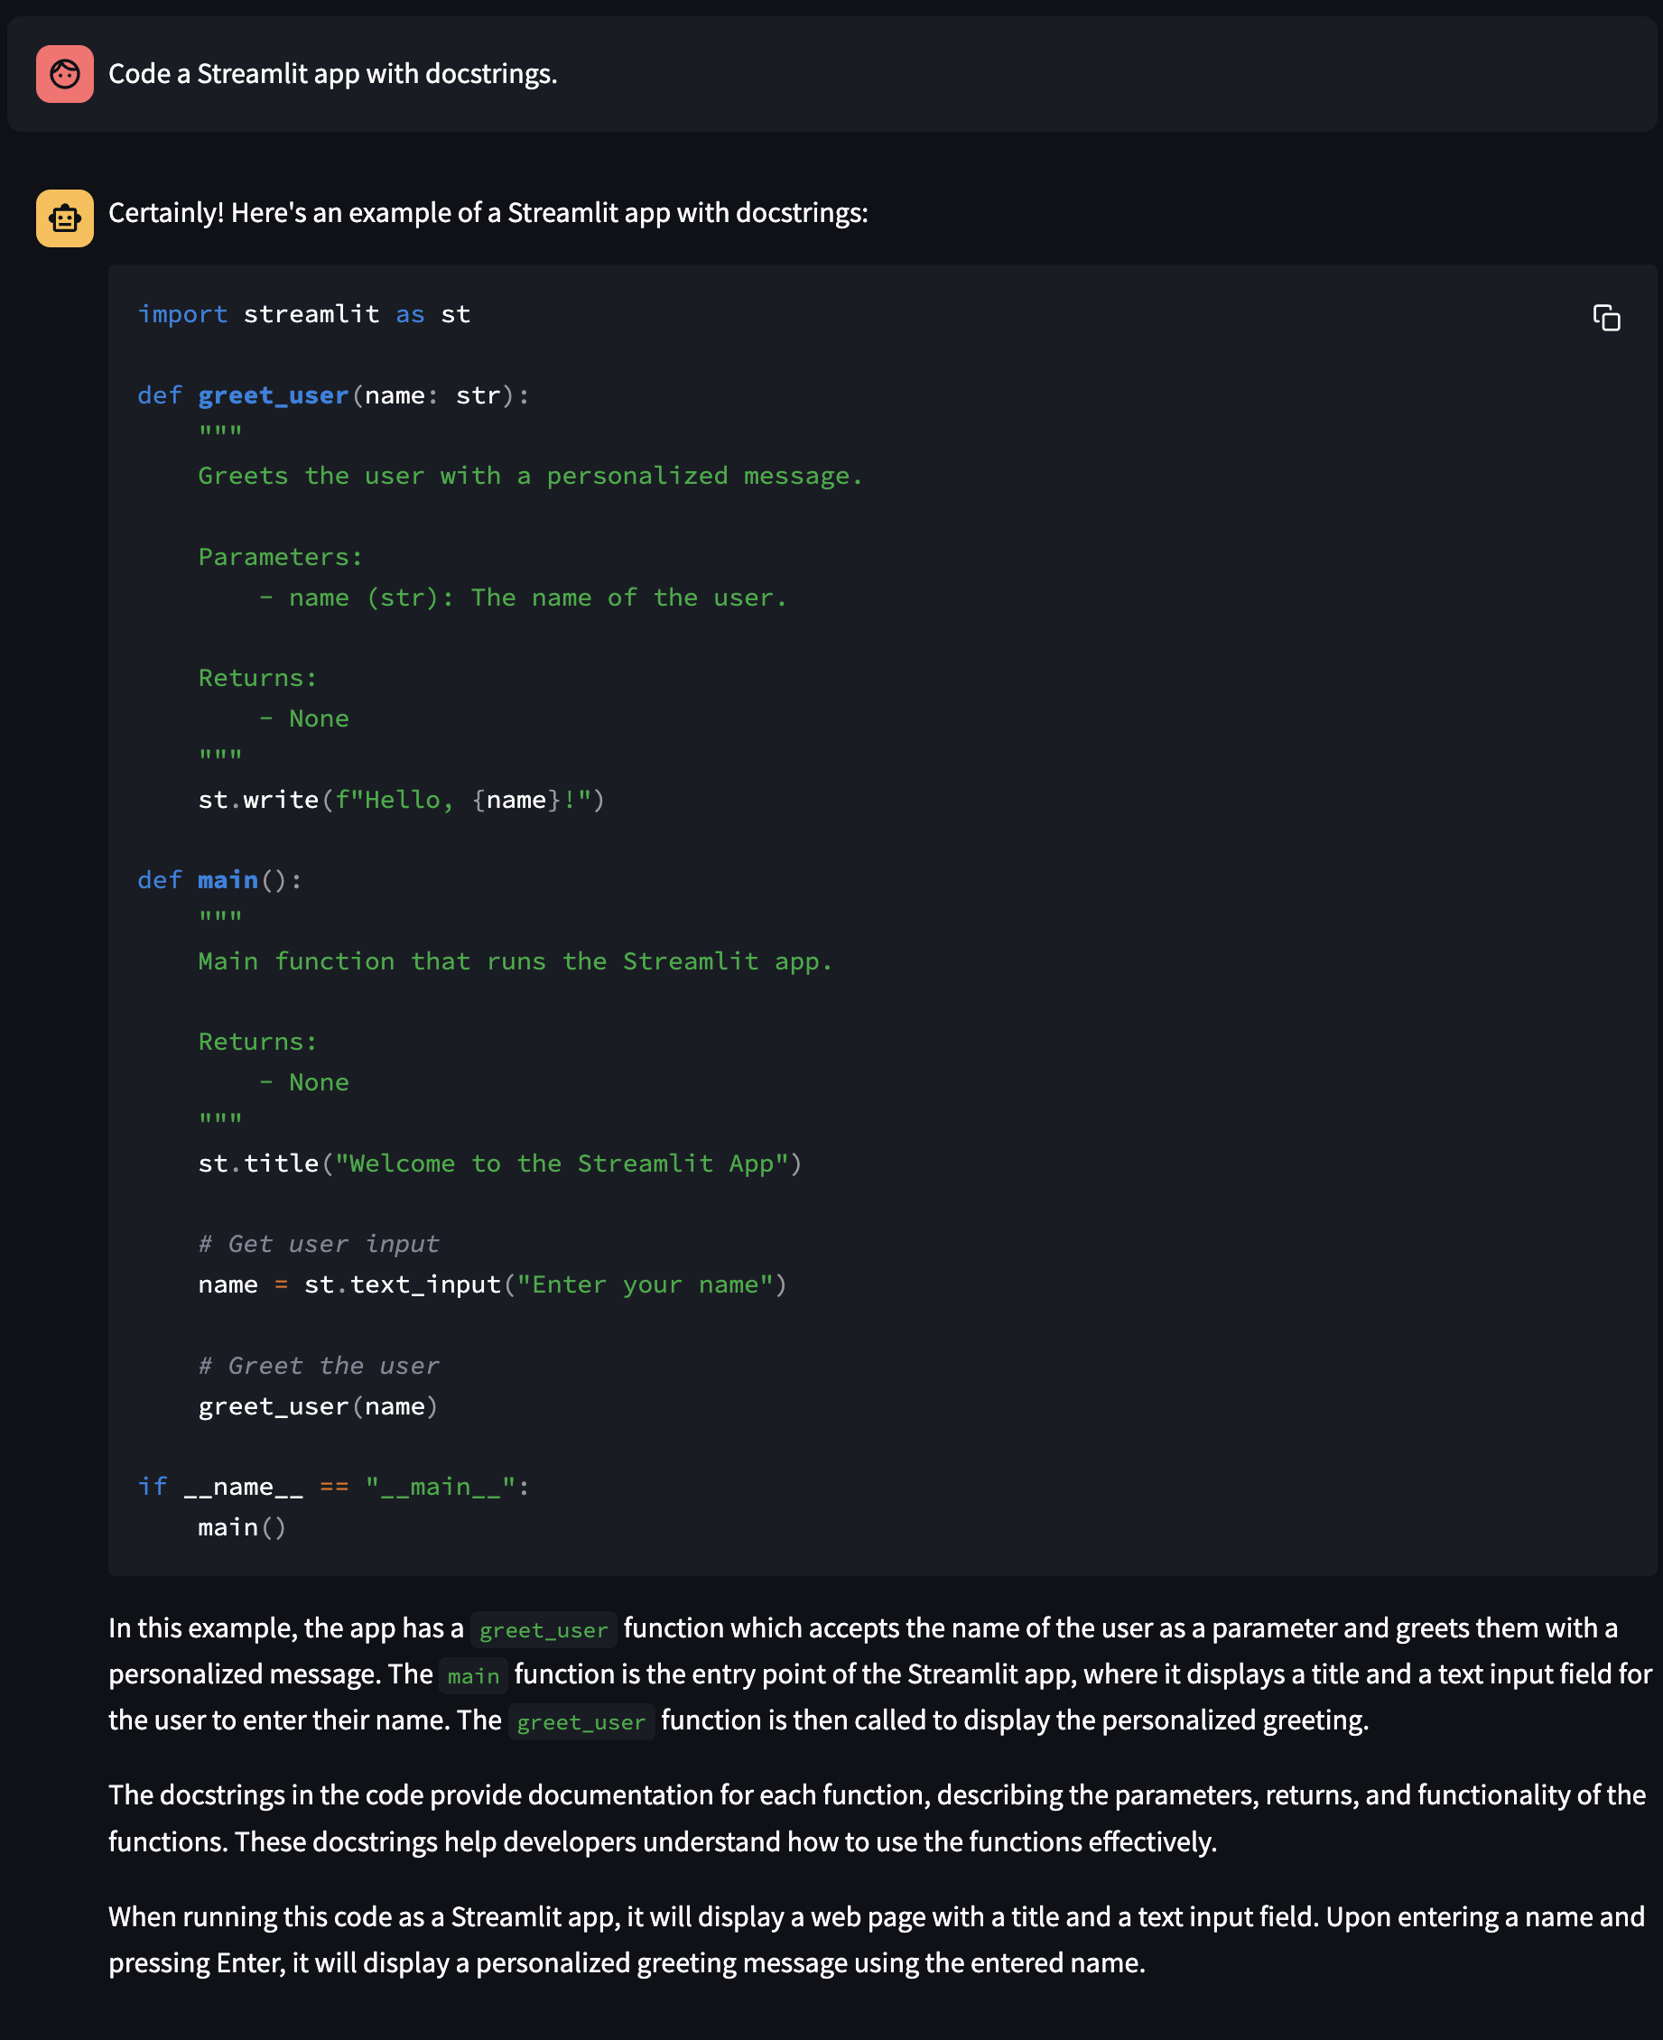Click the inline main code chip
Viewport: 1663px width, 2040px height.
473,1676
